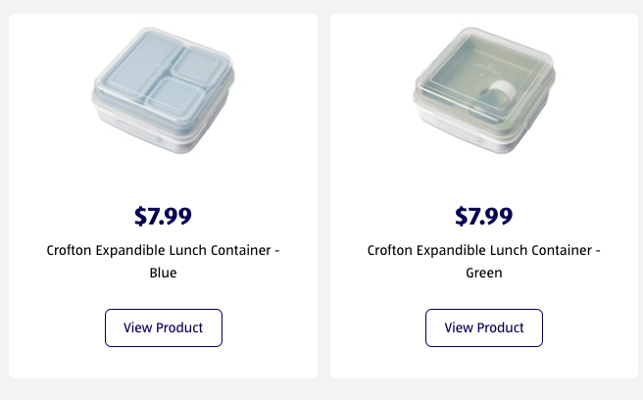Click the round dressing cup inside the green container

(x=502, y=96)
